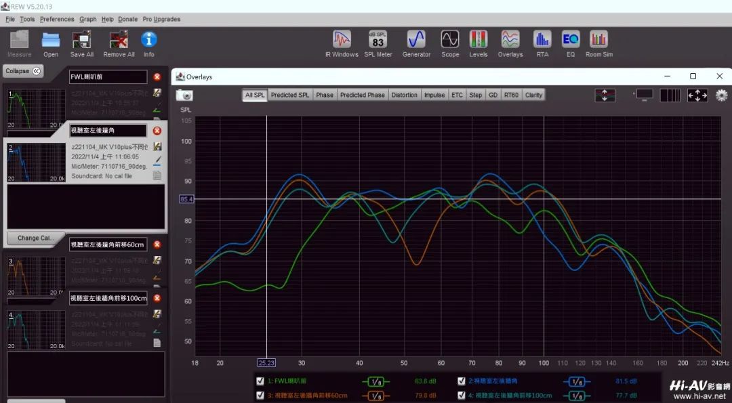Remove measurement 4 前移100cm with red X
Viewport: 732px width, 403px height.
pos(157,298)
